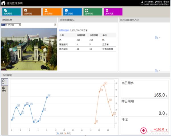Screen dimensions: 171x136
Task: Click the 当日用能 section header
Action: coord(7,75)
